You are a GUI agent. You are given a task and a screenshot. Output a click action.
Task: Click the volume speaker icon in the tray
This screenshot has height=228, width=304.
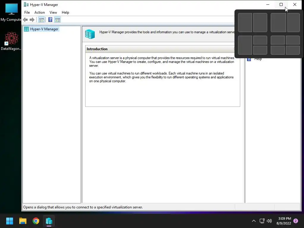click(269, 221)
